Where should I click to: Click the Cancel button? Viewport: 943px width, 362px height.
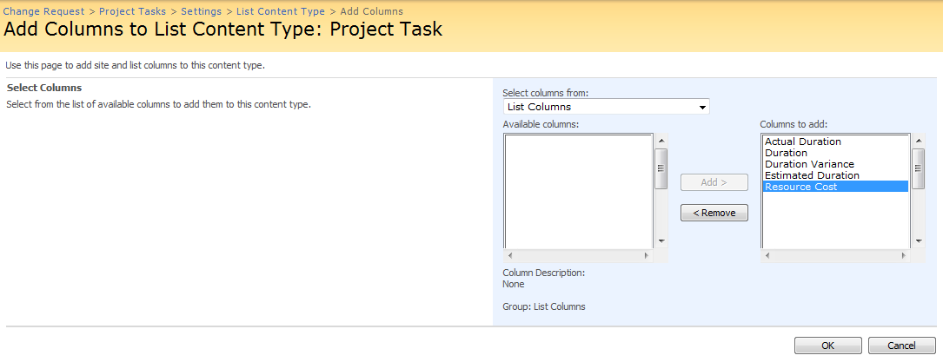click(901, 346)
